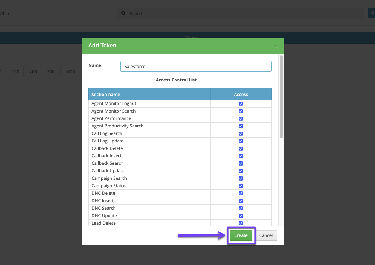The image size is (375, 265).
Task: Close the Add Token dialog
Action: [x=275, y=46]
